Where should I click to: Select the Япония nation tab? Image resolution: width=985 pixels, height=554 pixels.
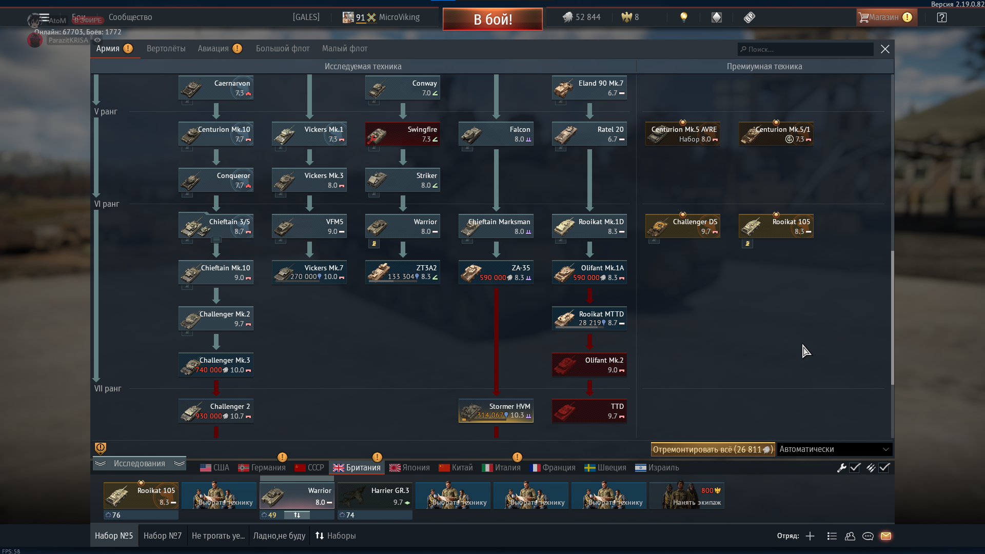409,468
